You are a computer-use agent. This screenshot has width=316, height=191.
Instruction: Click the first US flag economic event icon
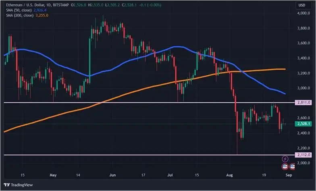pyautogui.click(x=284, y=166)
